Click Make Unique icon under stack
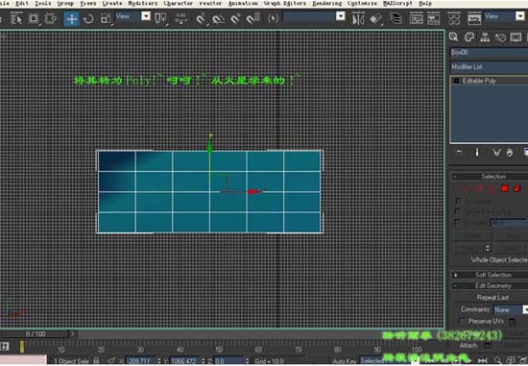The image size is (528, 366). click(x=496, y=153)
